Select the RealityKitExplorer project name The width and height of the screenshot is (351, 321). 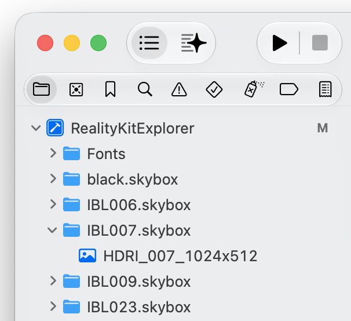(x=133, y=129)
